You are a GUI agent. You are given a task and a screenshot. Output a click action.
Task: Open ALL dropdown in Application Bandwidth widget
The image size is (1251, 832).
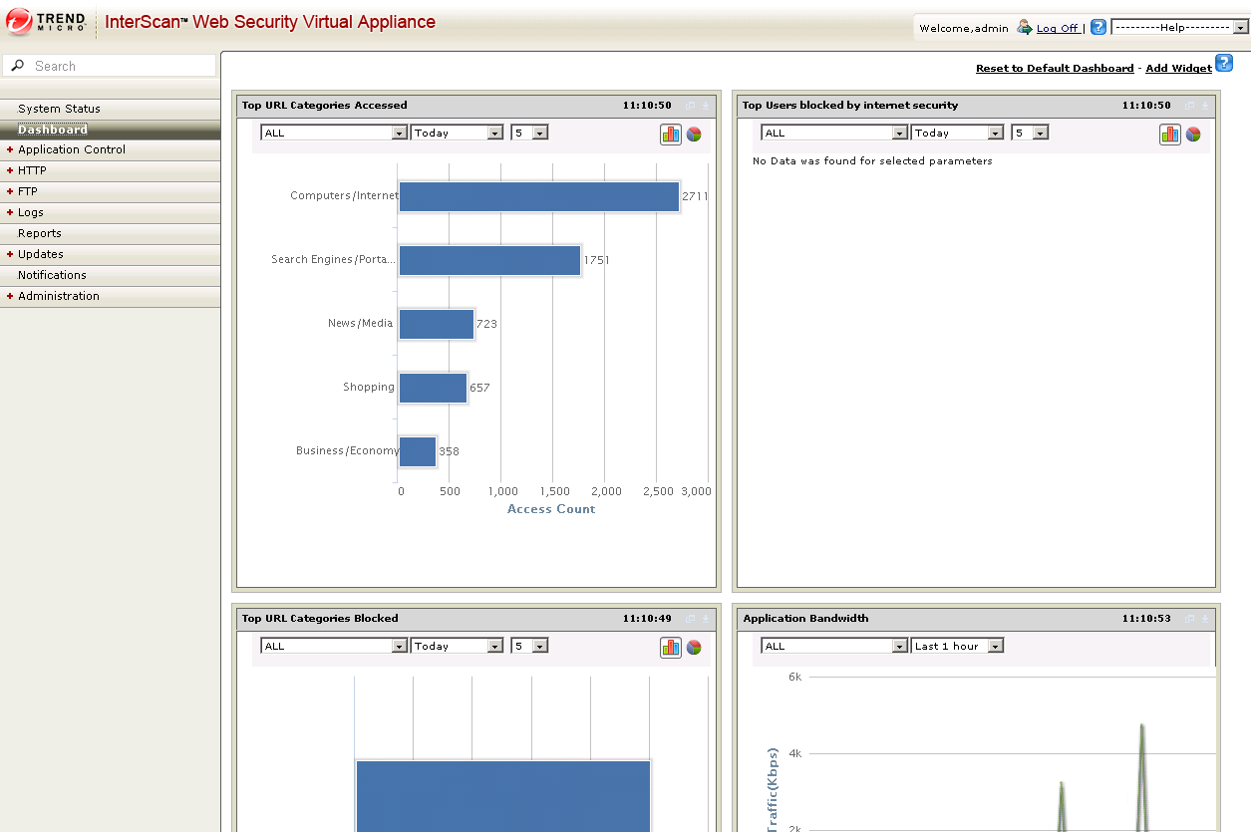pyautogui.click(x=834, y=646)
